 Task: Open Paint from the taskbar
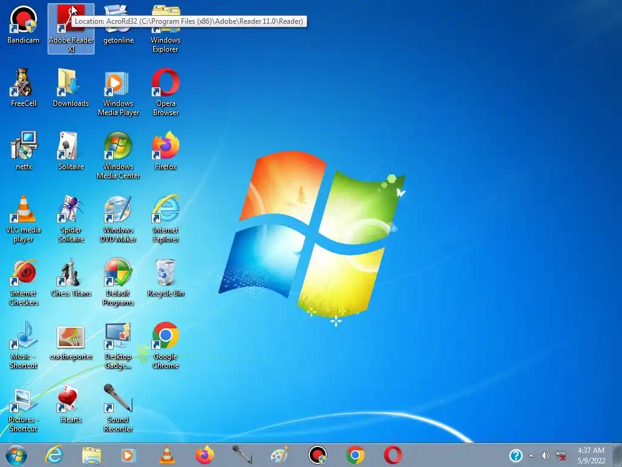[279, 455]
